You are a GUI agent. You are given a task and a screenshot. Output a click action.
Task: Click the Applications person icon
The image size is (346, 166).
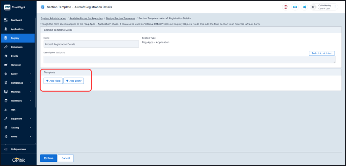coord(6,29)
